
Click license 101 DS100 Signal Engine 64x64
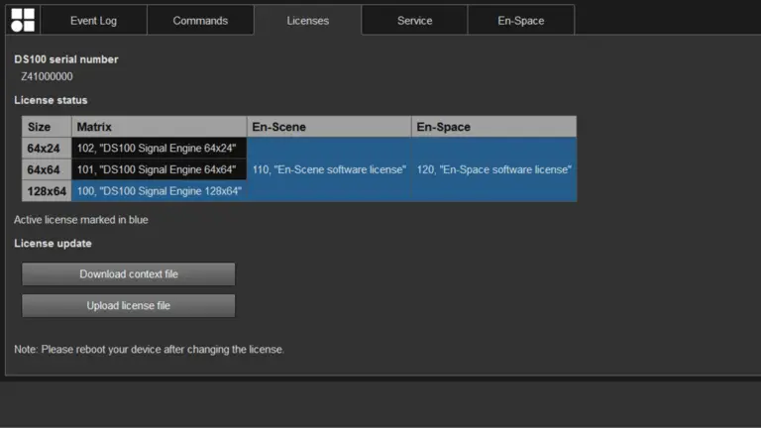coord(160,169)
